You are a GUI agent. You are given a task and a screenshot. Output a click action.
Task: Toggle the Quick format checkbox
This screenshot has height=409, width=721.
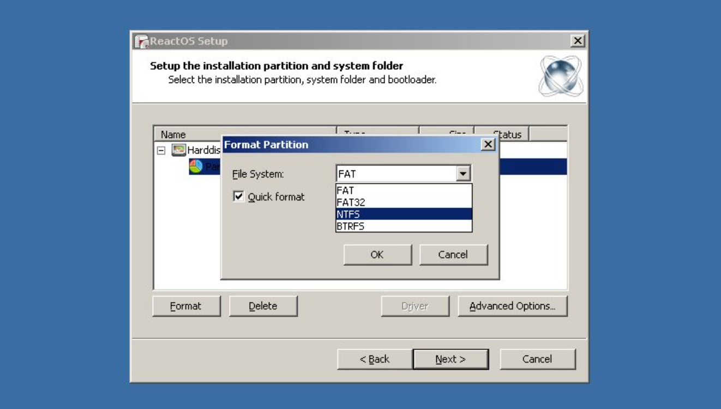(x=238, y=197)
